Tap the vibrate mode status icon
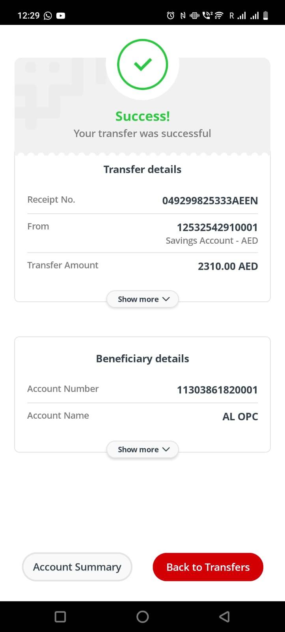Screen dimensions: 285x632 pyautogui.click(x=194, y=16)
